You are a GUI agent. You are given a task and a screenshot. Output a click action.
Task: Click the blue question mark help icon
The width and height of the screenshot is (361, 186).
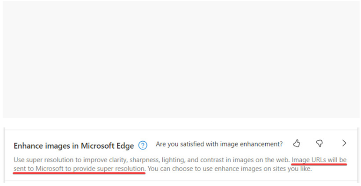[143, 145]
